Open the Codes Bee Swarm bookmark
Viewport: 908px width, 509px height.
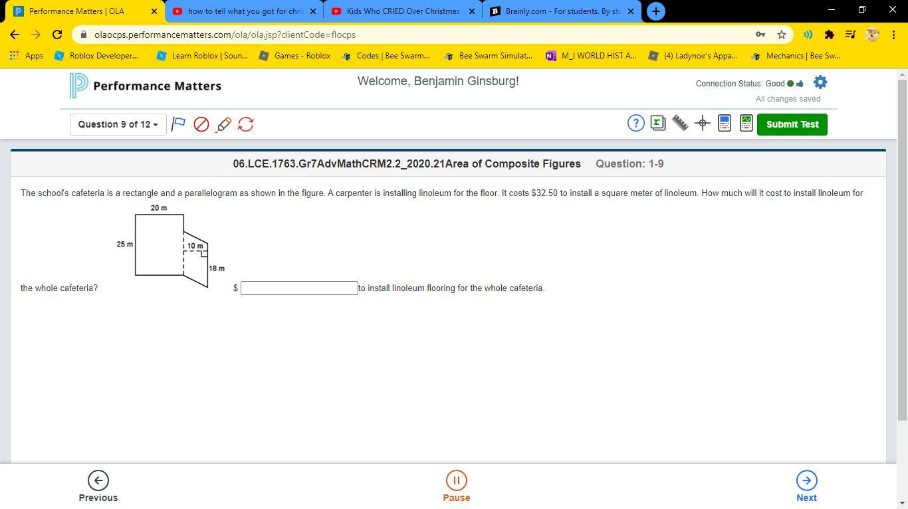386,56
